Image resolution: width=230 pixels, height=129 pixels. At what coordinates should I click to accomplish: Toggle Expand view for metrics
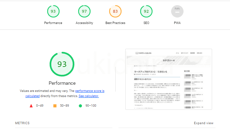click(203, 123)
